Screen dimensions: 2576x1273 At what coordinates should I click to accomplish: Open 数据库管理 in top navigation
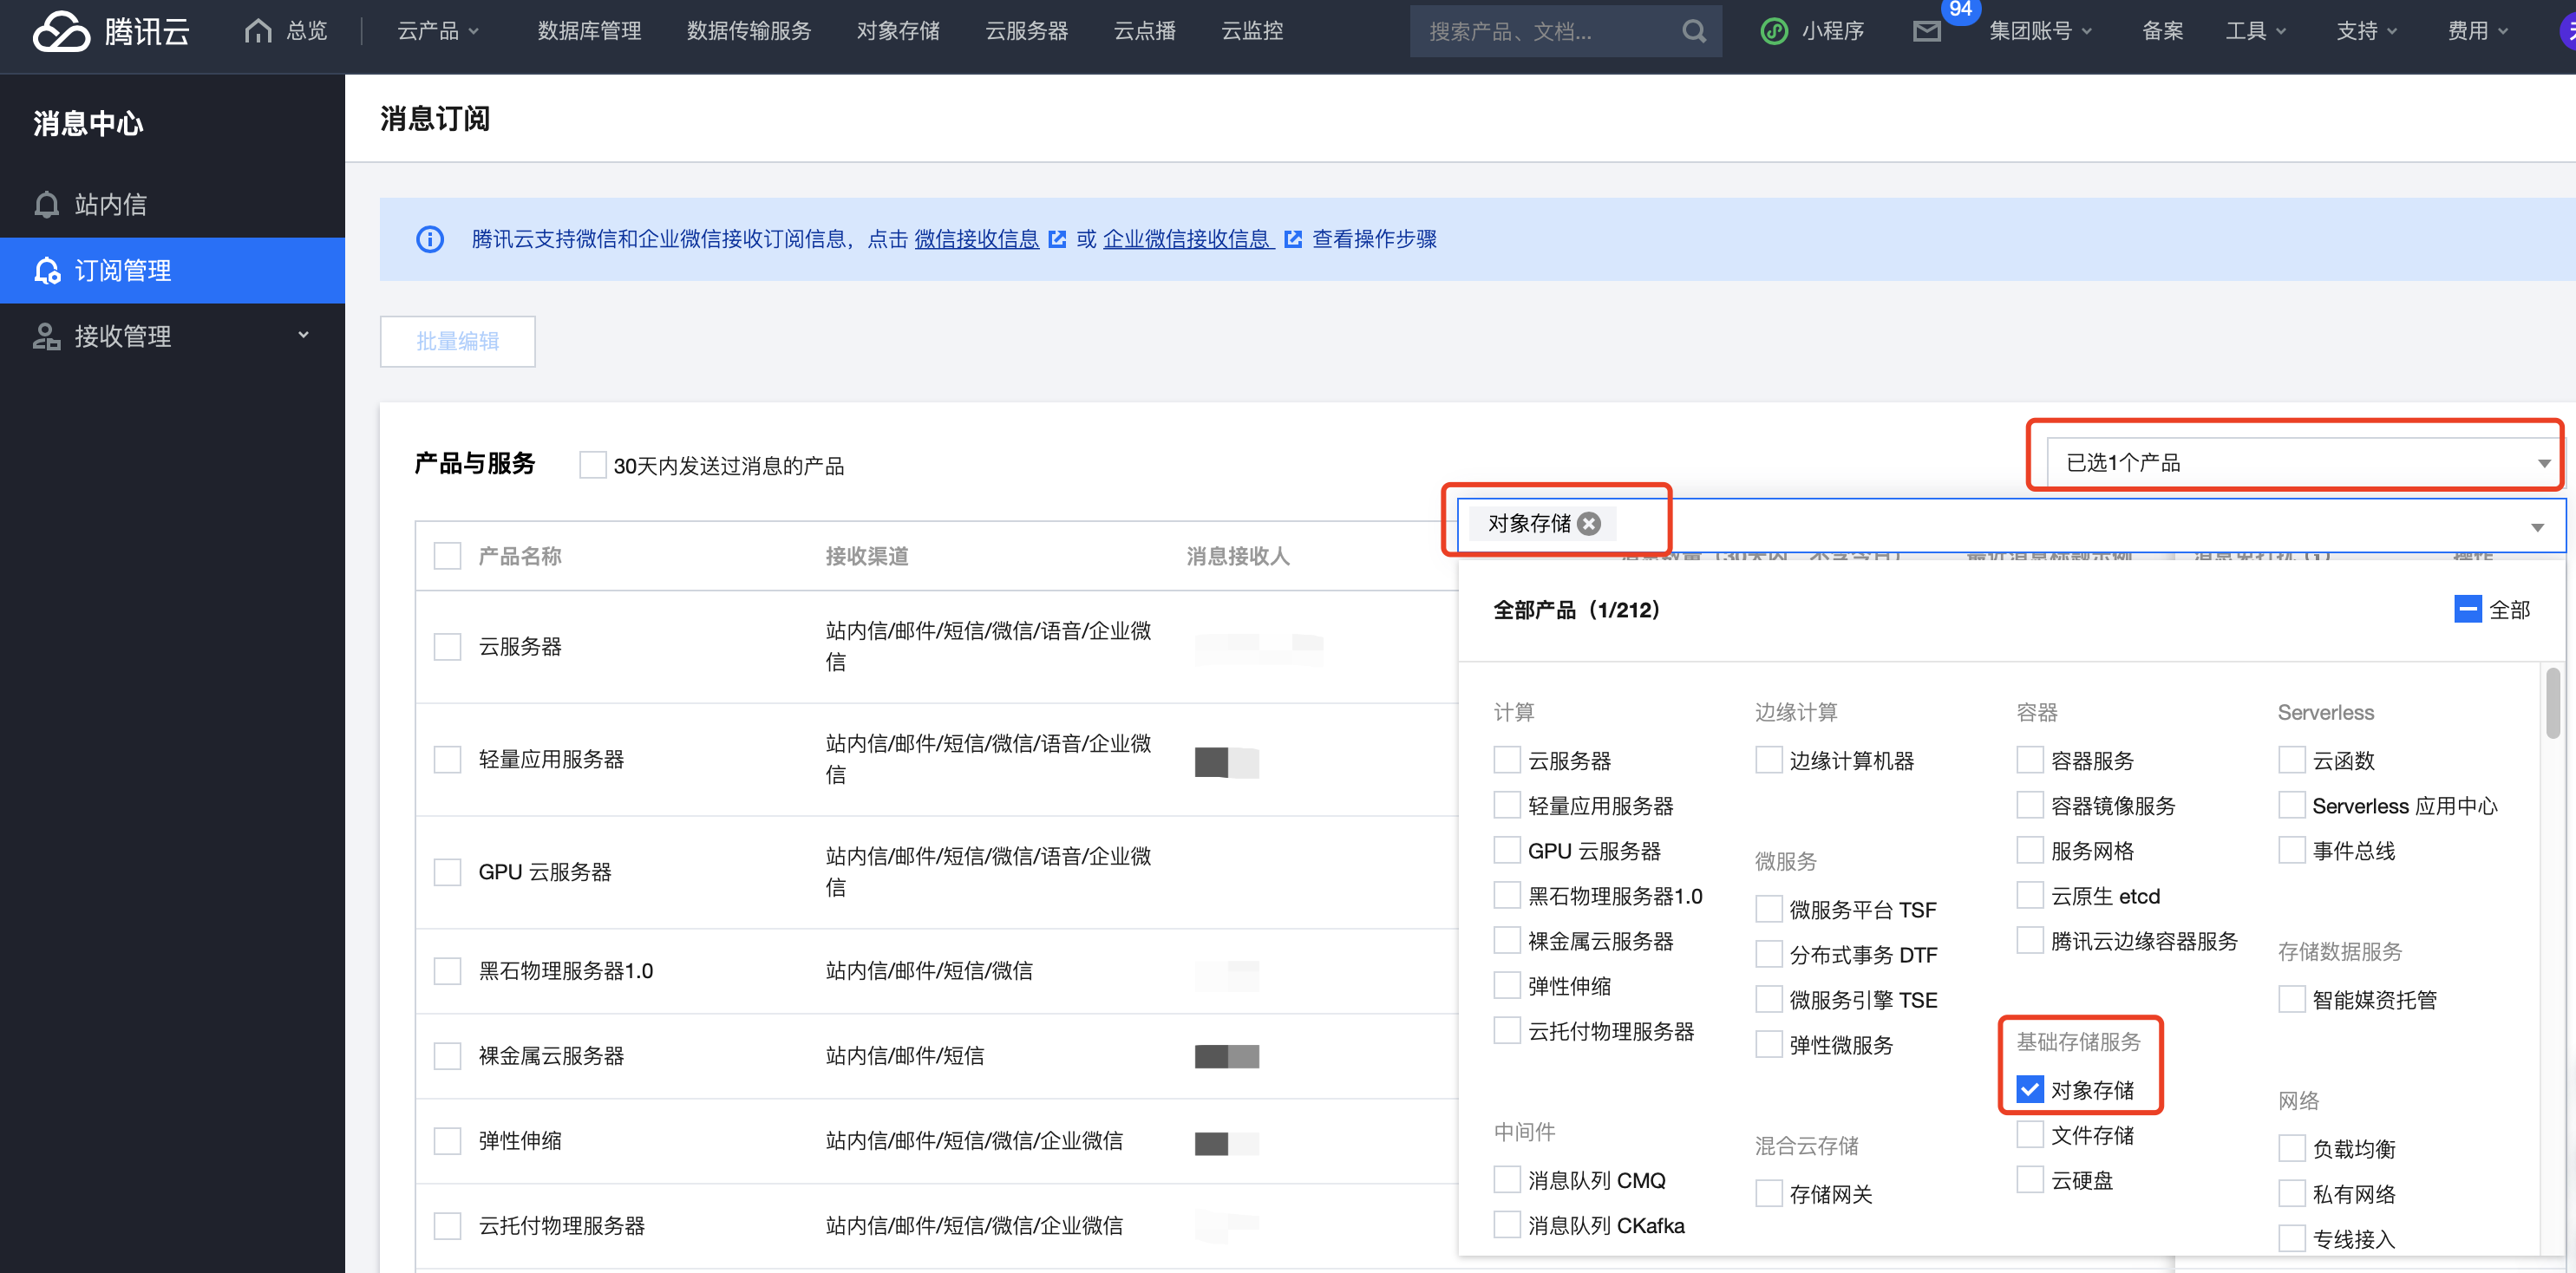[589, 31]
